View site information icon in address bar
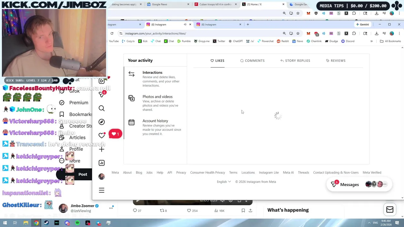 121,33
